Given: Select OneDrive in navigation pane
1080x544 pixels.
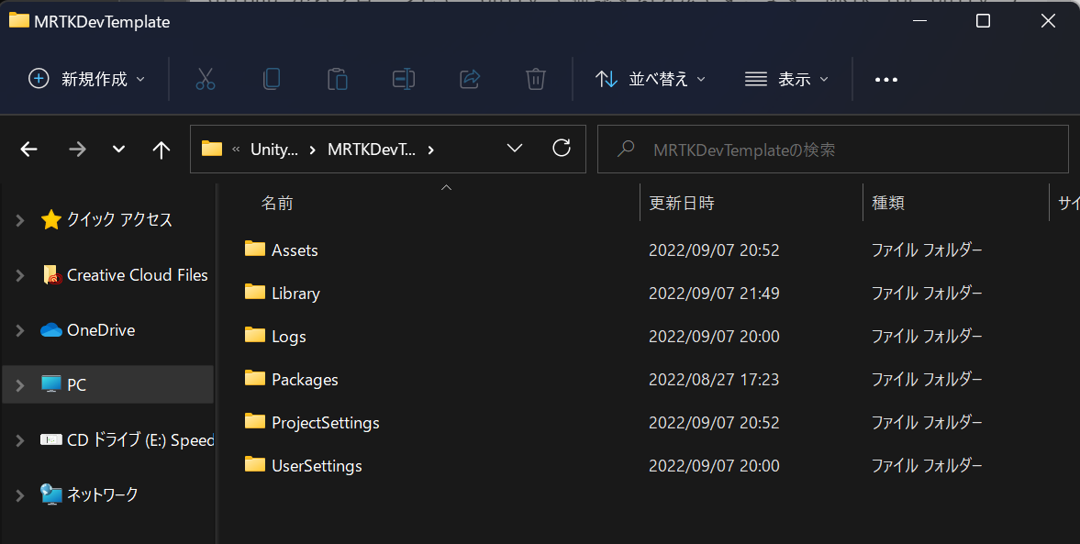Looking at the screenshot, I should coord(101,330).
